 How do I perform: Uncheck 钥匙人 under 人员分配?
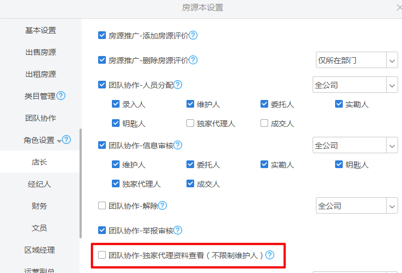point(116,123)
